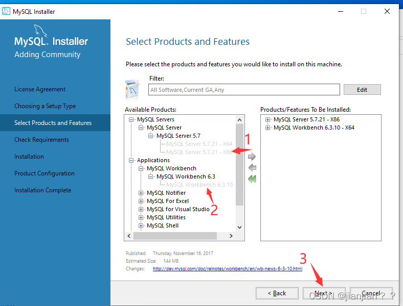403x306 pixels.
Task: Go to Product Configuration step
Action: (x=44, y=173)
